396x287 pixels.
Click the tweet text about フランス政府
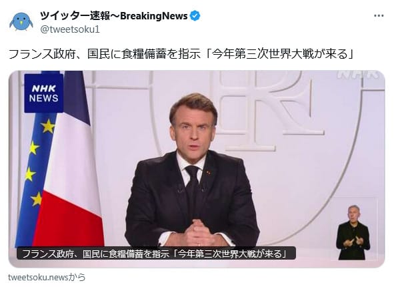tap(181, 54)
